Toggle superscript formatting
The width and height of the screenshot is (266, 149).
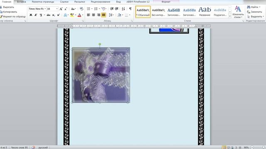point(58,15)
